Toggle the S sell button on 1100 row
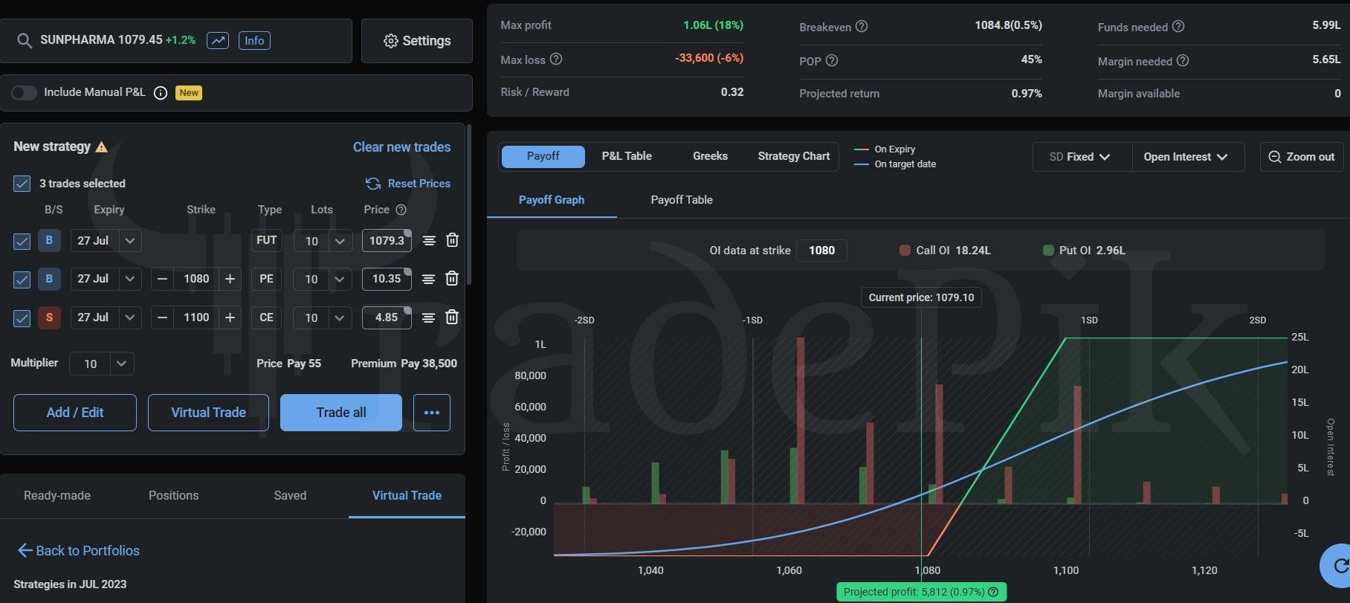 pyautogui.click(x=49, y=317)
